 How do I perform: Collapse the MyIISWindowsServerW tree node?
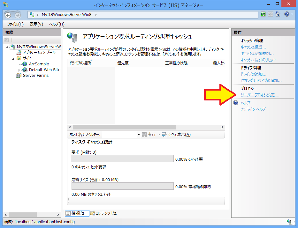(7, 47)
